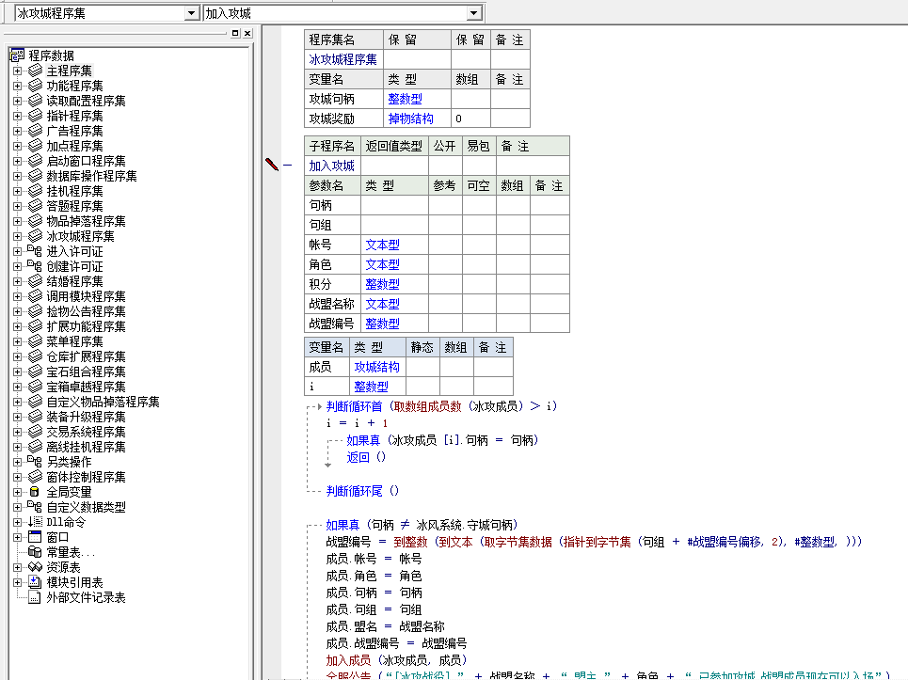Click the 模块引用表 icon
Image resolution: width=908 pixels, height=680 pixels.
(35, 582)
